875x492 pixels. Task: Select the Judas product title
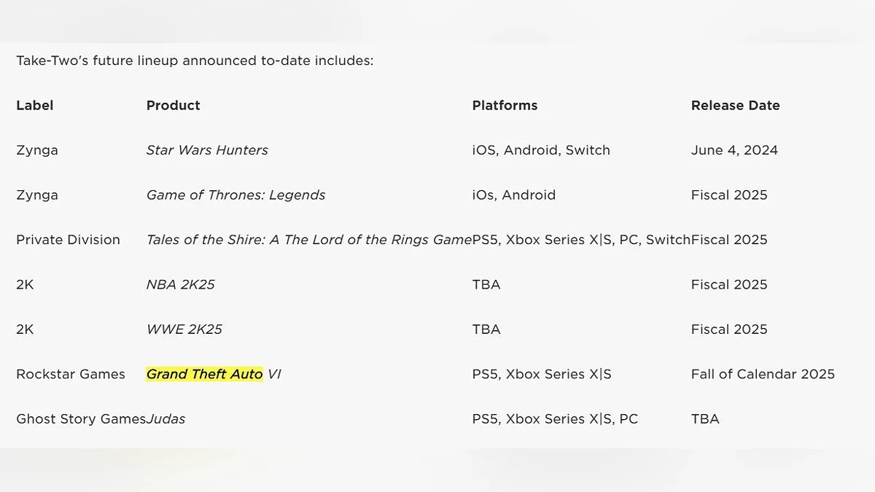[x=166, y=419]
